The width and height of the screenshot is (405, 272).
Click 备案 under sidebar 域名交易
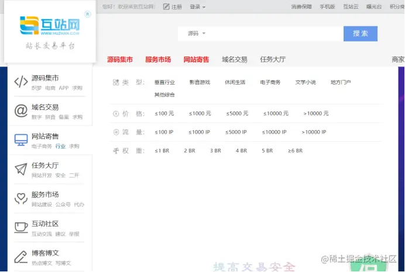pyautogui.click(x=64, y=117)
